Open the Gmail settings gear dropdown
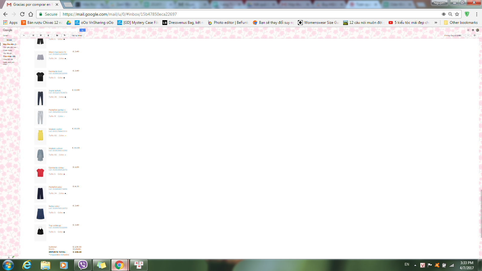482x271 pixels. pyautogui.click(x=474, y=36)
